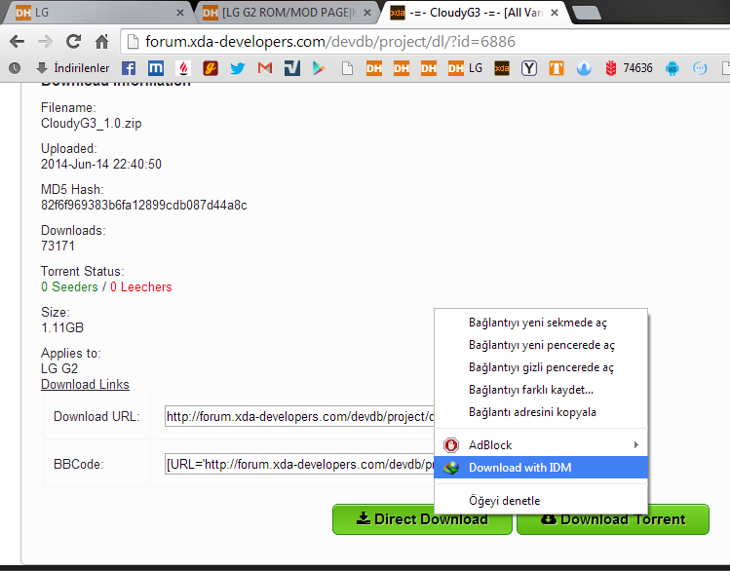This screenshot has height=571, width=730.
Task: Choose Bağlantı adresini kopyala
Action: [x=541, y=412]
